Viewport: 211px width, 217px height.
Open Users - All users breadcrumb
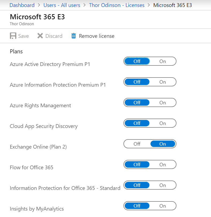pos(62,5)
